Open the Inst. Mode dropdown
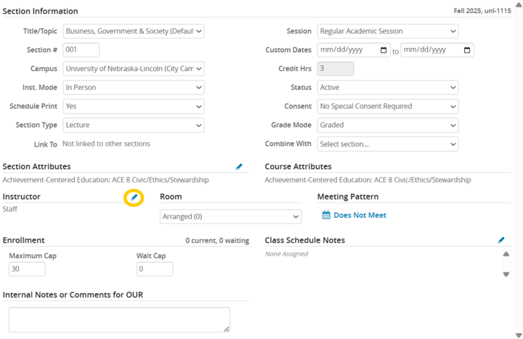Viewport: 523px width, 339px height. (134, 87)
